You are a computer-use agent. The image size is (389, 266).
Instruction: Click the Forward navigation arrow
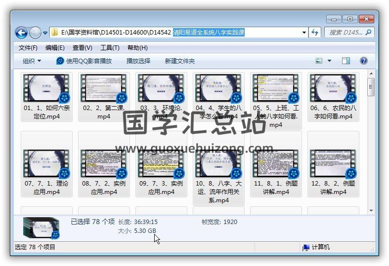[x=35, y=33]
